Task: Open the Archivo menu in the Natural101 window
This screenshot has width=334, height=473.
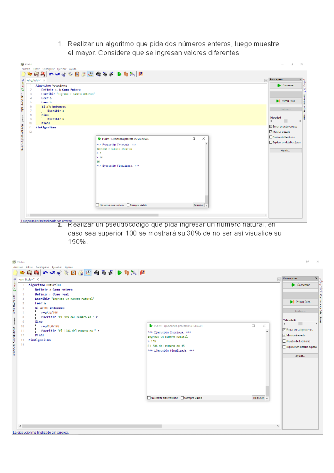Action: pos(18,267)
